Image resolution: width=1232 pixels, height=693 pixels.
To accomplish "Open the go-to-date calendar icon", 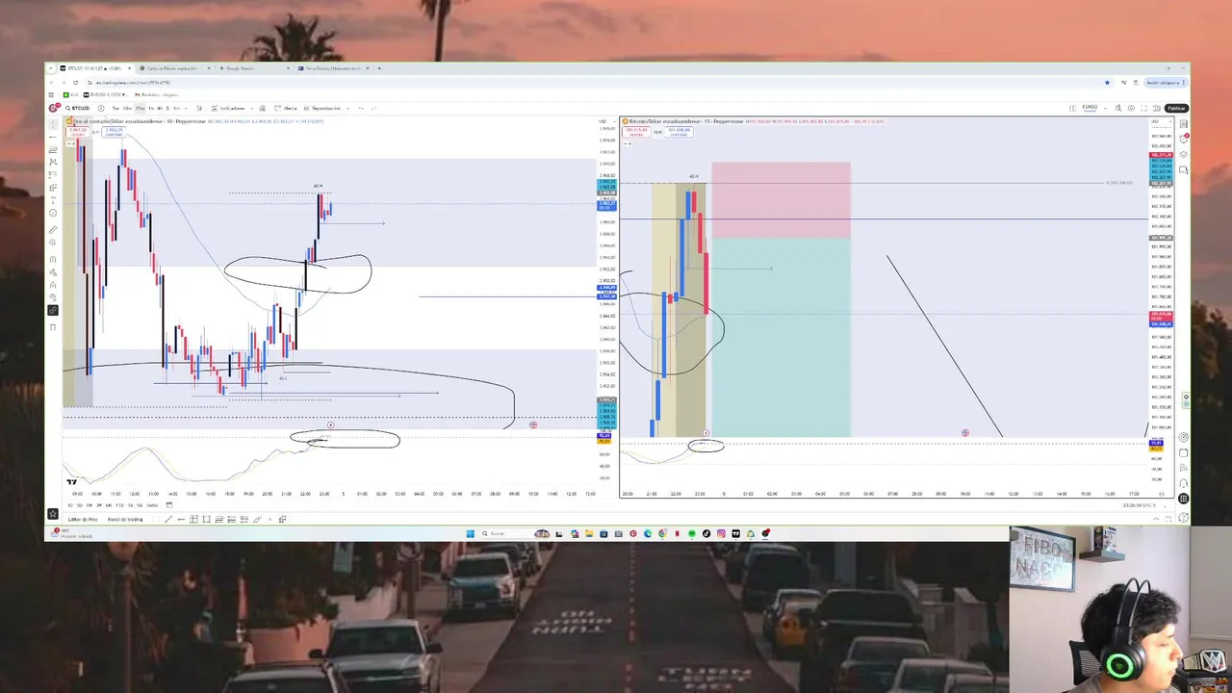I will coord(169,505).
